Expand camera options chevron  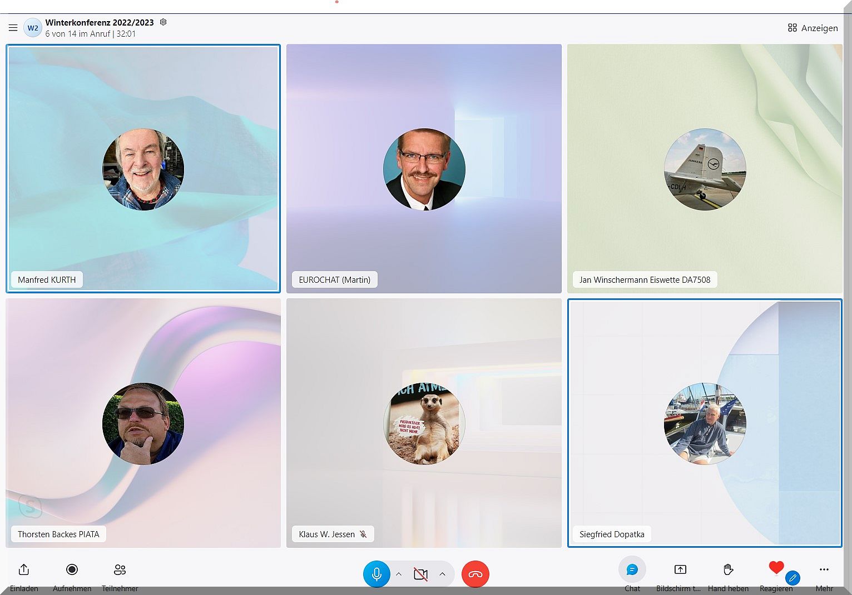click(442, 574)
